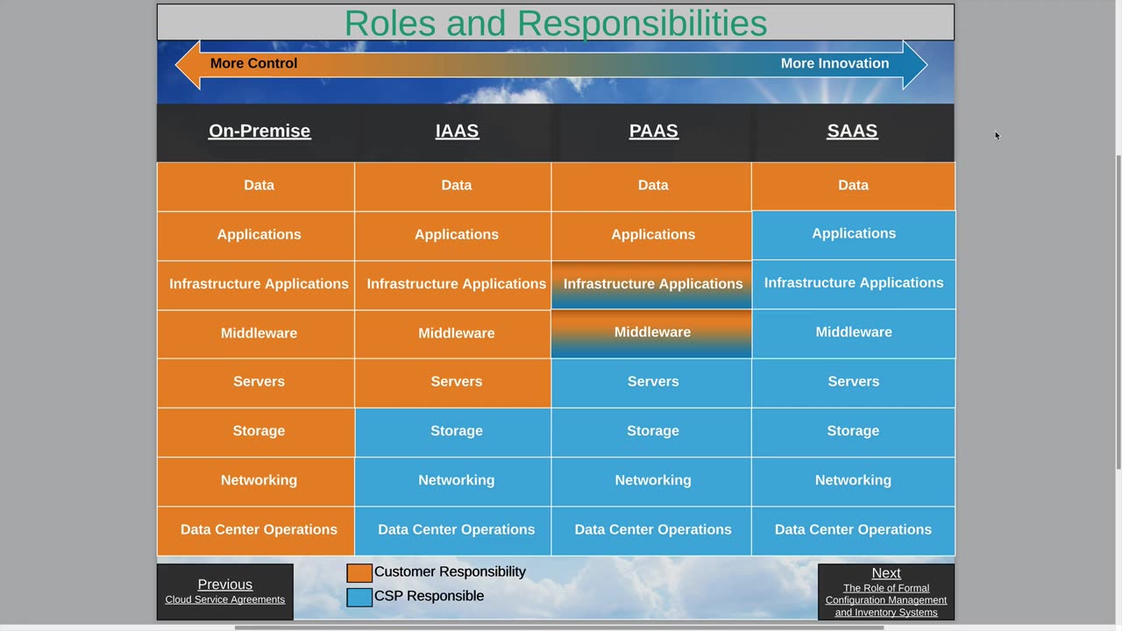Click the PAAS column heading

(654, 131)
